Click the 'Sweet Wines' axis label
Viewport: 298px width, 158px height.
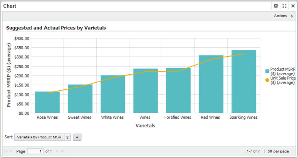pyautogui.click(x=80, y=117)
